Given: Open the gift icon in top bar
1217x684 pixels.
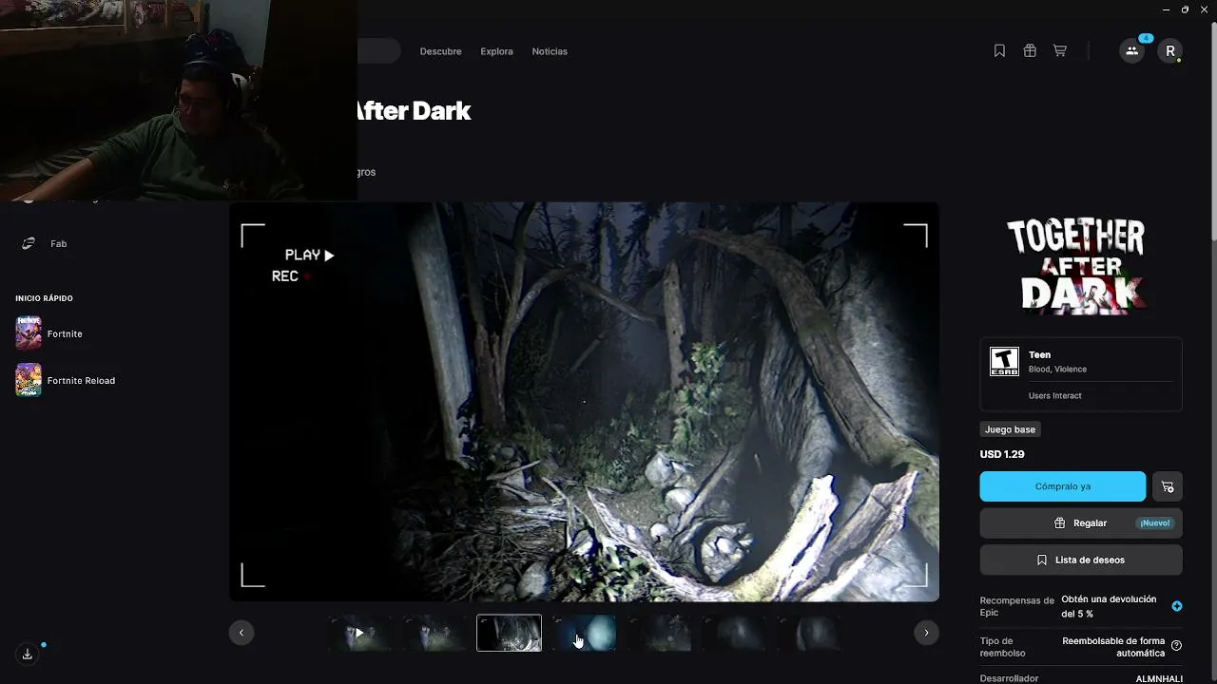Looking at the screenshot, I should 1030,51.
